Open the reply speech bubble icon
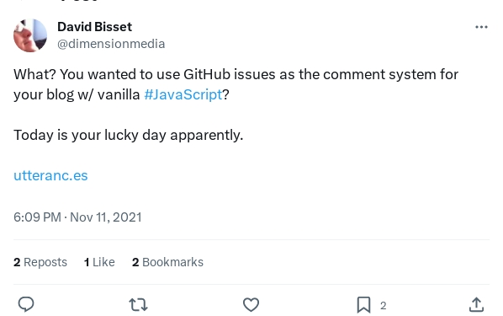 click(x=26, y=304)
